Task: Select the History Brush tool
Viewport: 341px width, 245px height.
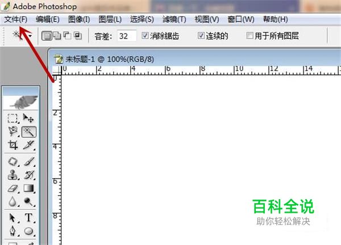Action: coord(28,175)
